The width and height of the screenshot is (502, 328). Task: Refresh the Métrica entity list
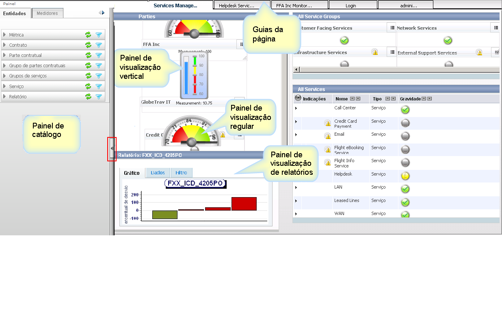click(88, 35)
